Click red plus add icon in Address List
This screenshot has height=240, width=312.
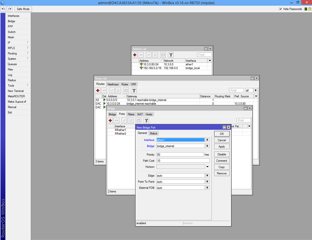click(135, 55)
